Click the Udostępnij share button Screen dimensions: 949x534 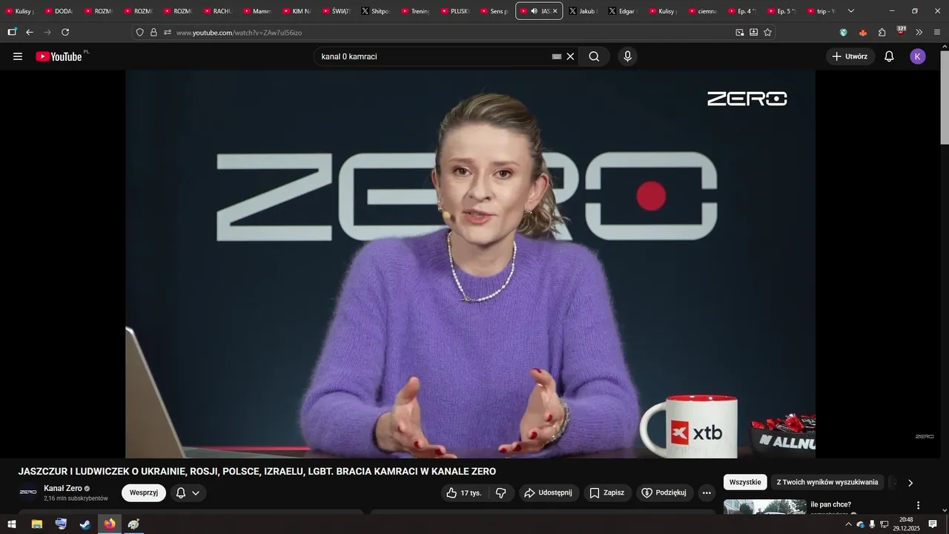(548, 492)
